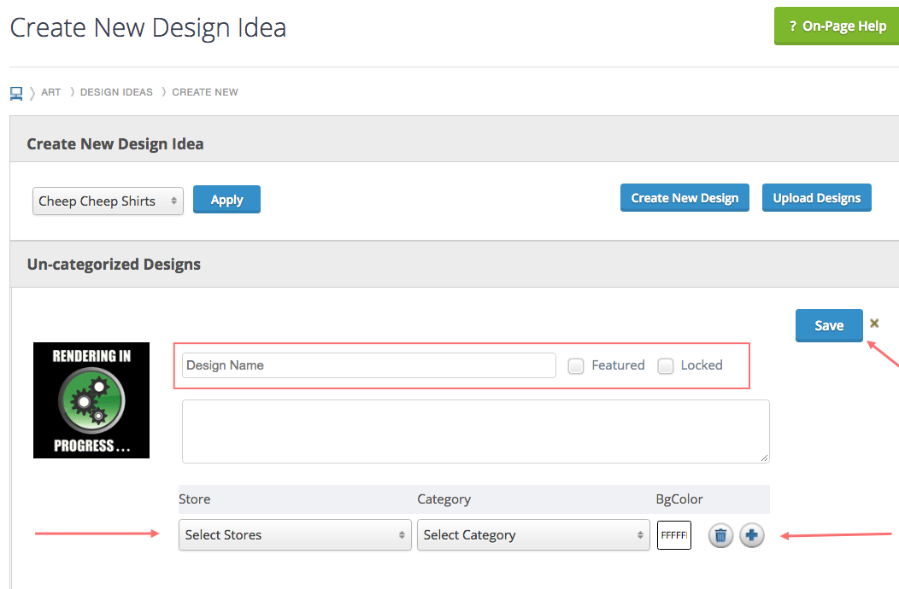899x589 pixels.
Task: Go to DESIGN IDEAS breadcrumb entry
Action: 116,91
